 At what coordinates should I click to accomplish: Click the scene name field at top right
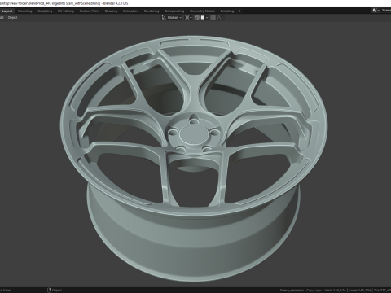tap(386, 11)
